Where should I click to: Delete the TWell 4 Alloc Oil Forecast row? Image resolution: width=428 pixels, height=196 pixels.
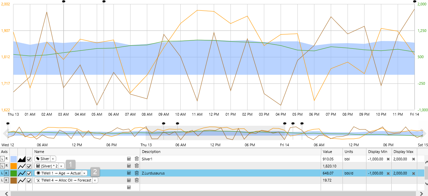click(137, 180)
